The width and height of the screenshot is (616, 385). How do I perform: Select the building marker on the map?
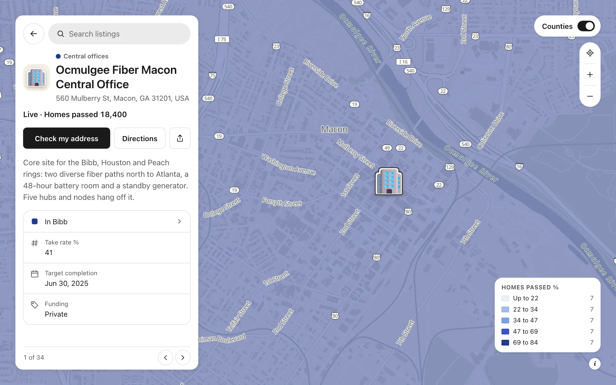(x=389, y=181)
